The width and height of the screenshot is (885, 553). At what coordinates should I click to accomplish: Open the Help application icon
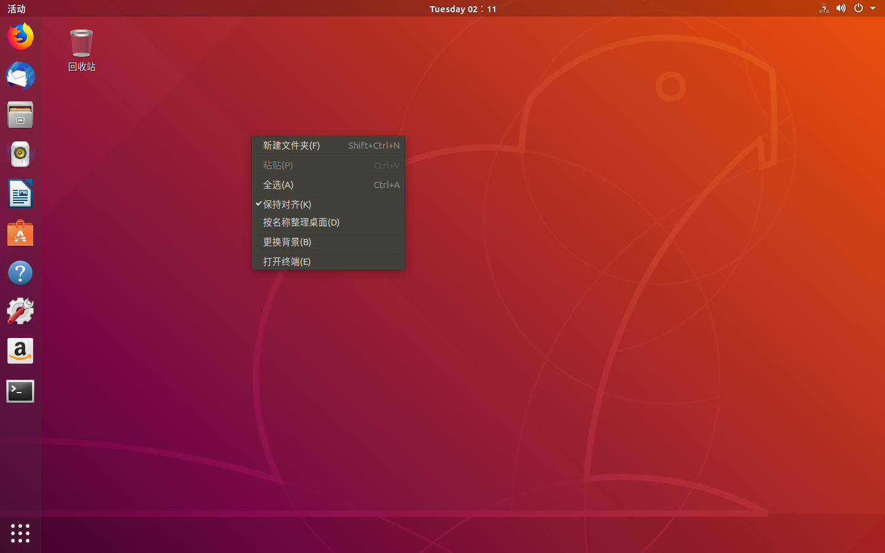click(x=20, y=272)
